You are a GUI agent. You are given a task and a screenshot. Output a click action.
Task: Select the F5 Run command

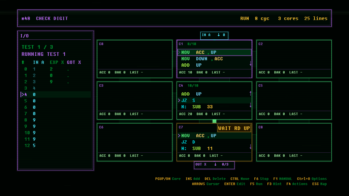256,184
